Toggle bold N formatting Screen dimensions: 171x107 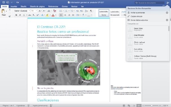[16, 15]
